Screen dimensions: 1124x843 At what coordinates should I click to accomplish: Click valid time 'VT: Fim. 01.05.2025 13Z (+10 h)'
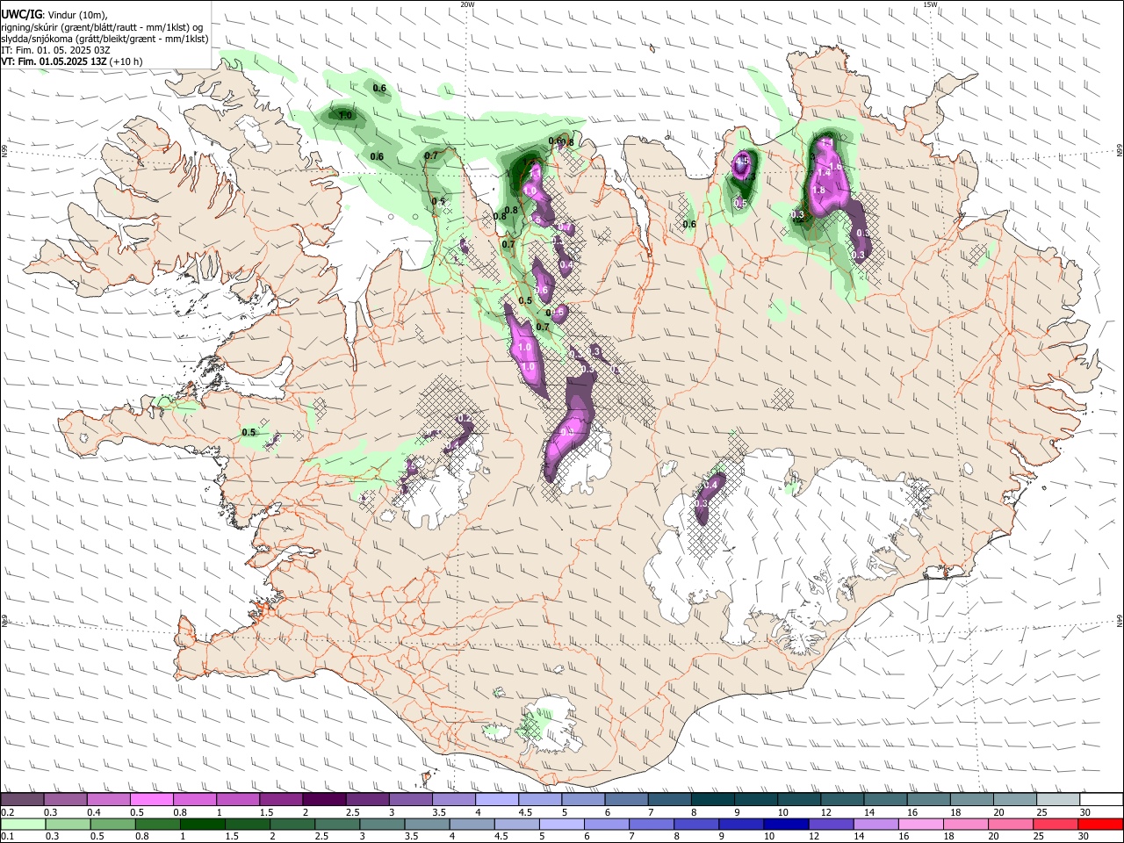point(72,61)
